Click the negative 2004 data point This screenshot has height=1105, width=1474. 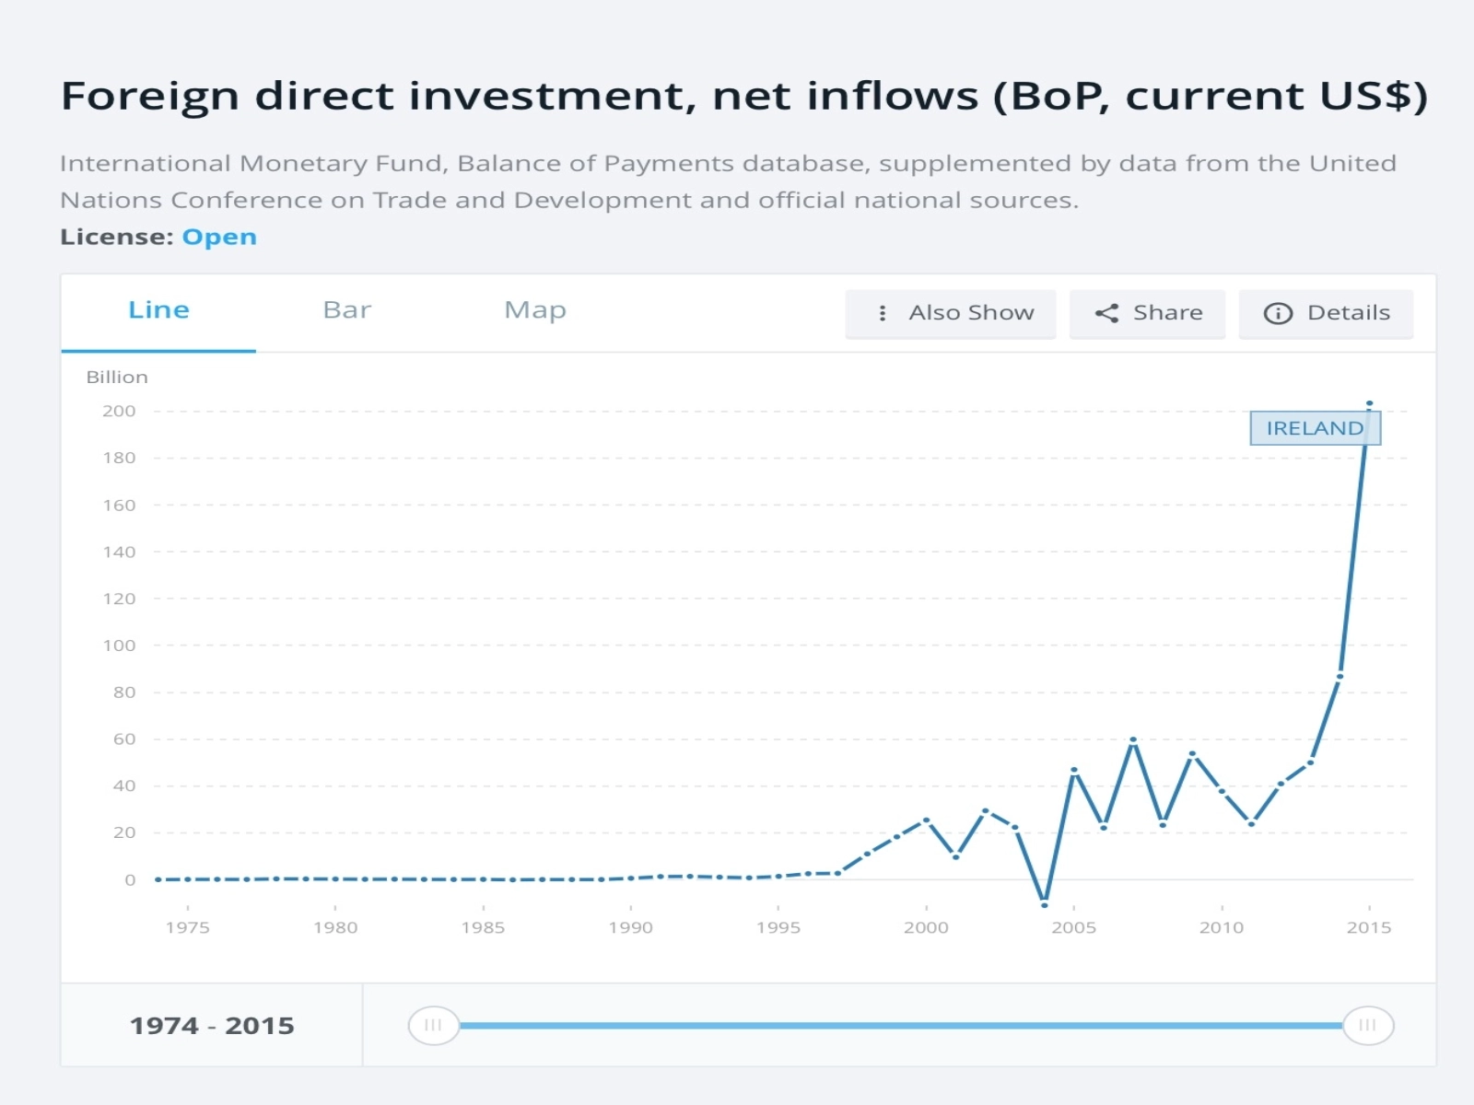pyautogui.click(x=1044, y=904)
